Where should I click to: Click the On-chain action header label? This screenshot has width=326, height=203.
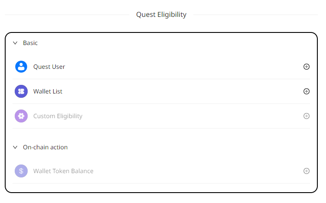(x=45, y=147)
